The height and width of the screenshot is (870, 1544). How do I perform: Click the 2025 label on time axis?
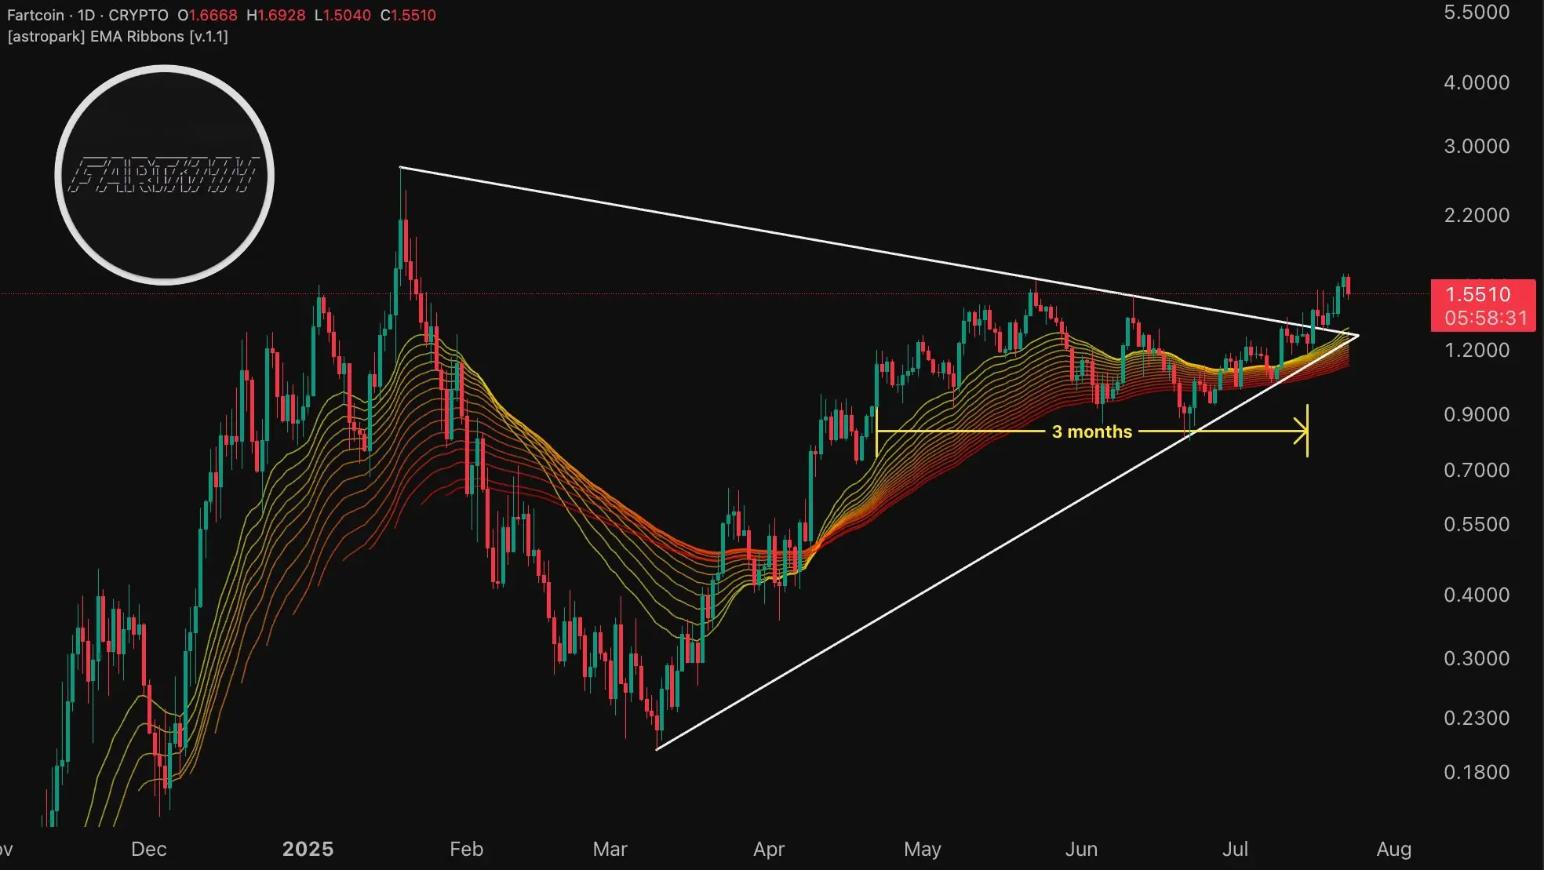tap(308, 849)
